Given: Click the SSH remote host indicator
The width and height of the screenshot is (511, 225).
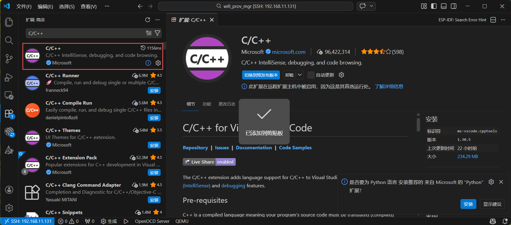Looking at the screenshot, I should coord(27,221).
